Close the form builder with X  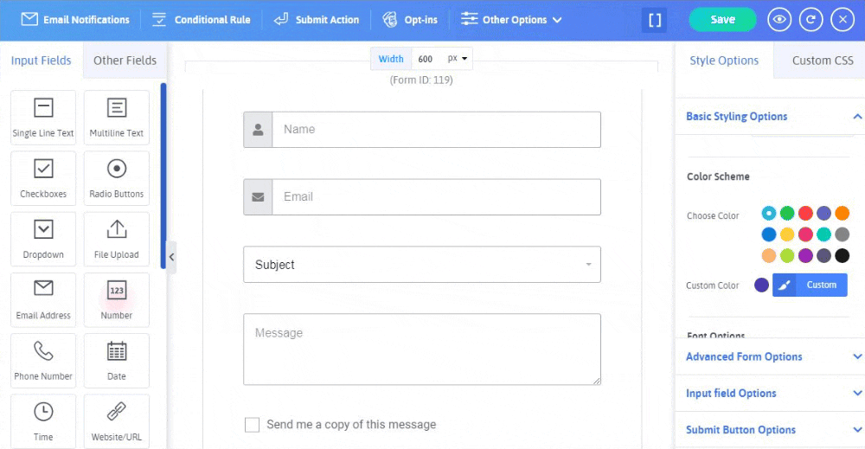(843, 20)
